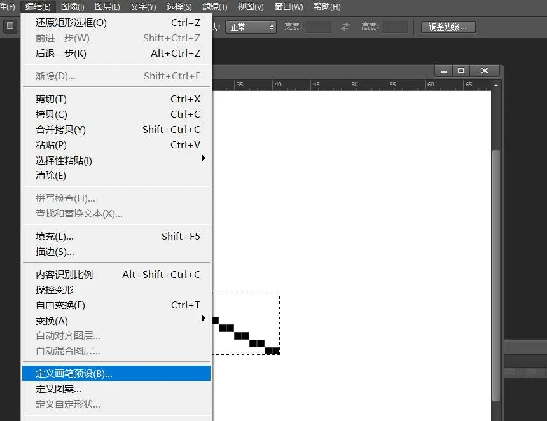
Task: Open the 图层 menu
Action: [x=107, y=6]
